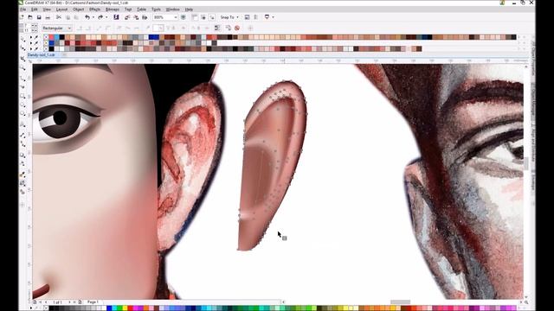Select the Polygon tool in the toolbox
Screen dimensions: 554x311
point(23,113)
